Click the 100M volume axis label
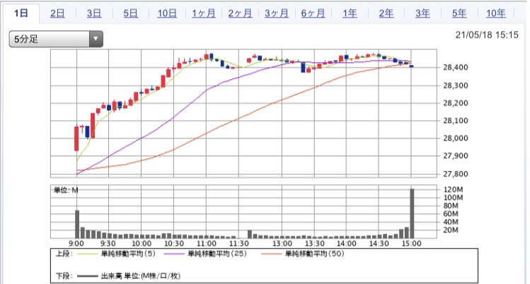530x284 pixels. pos(453,198)
